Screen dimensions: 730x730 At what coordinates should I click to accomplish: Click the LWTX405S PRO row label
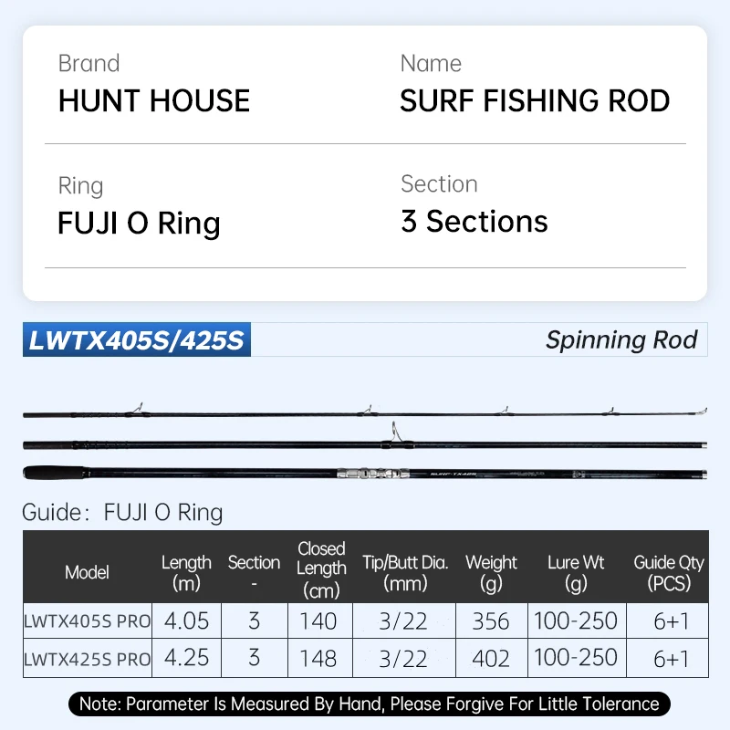(x=87, y=621)
